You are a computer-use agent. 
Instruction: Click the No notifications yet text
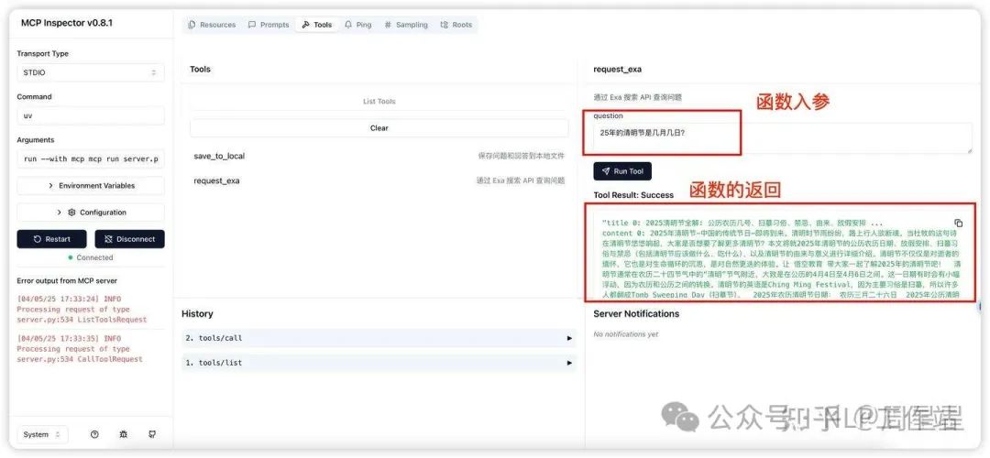(x=626, y=334)
